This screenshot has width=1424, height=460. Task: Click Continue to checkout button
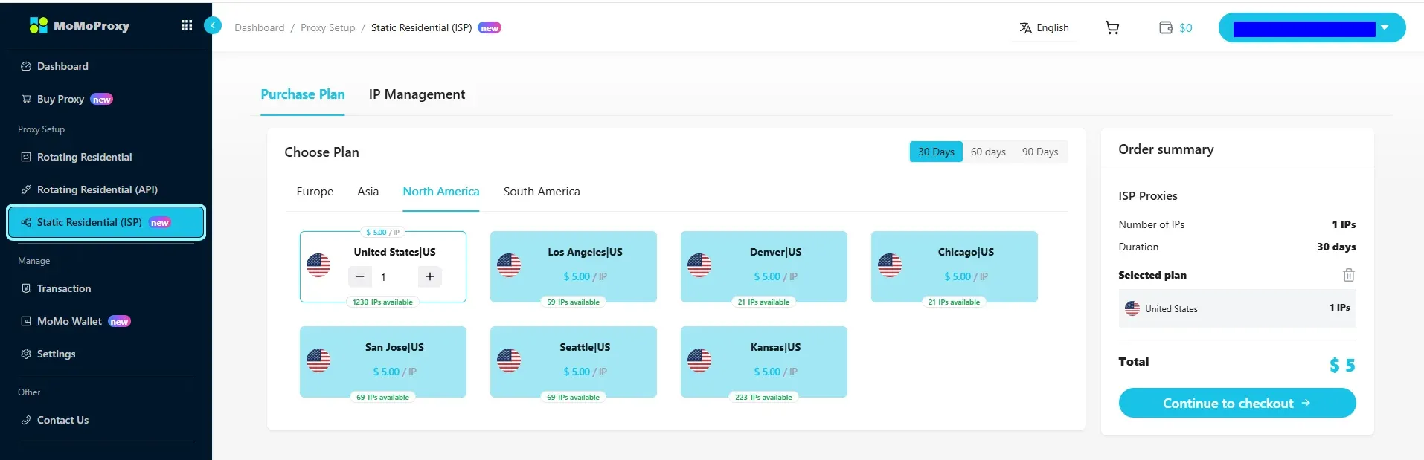coord(1237,403)
